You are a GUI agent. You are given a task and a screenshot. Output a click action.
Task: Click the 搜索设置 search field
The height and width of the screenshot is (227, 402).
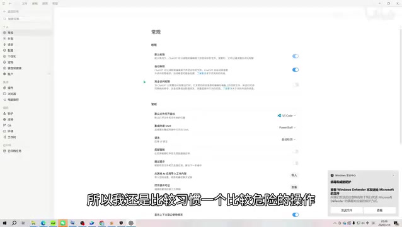27,19
